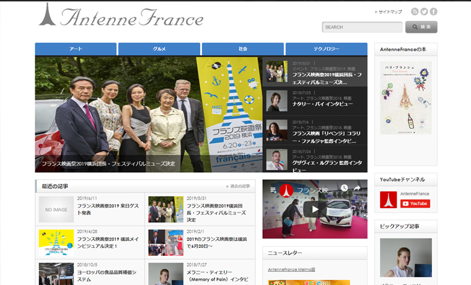The image size is (471, 285).
Task: Click the 検索 search button
Action: coord(421,27)
